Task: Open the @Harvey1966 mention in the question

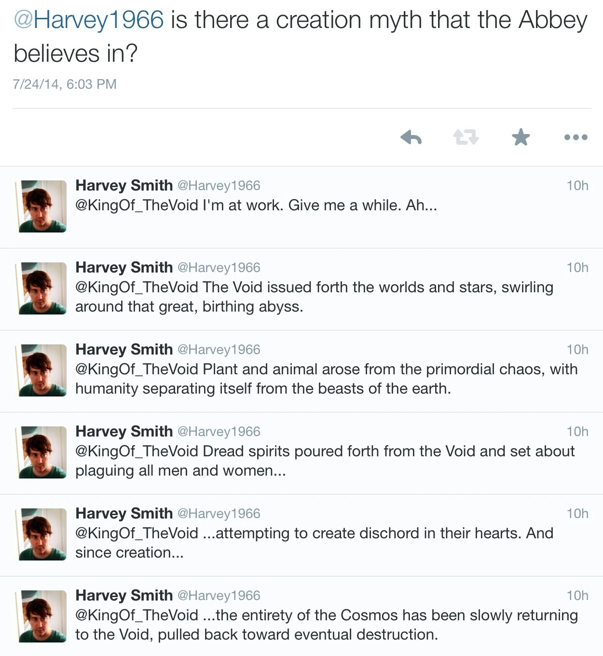Action: (89, 20)
